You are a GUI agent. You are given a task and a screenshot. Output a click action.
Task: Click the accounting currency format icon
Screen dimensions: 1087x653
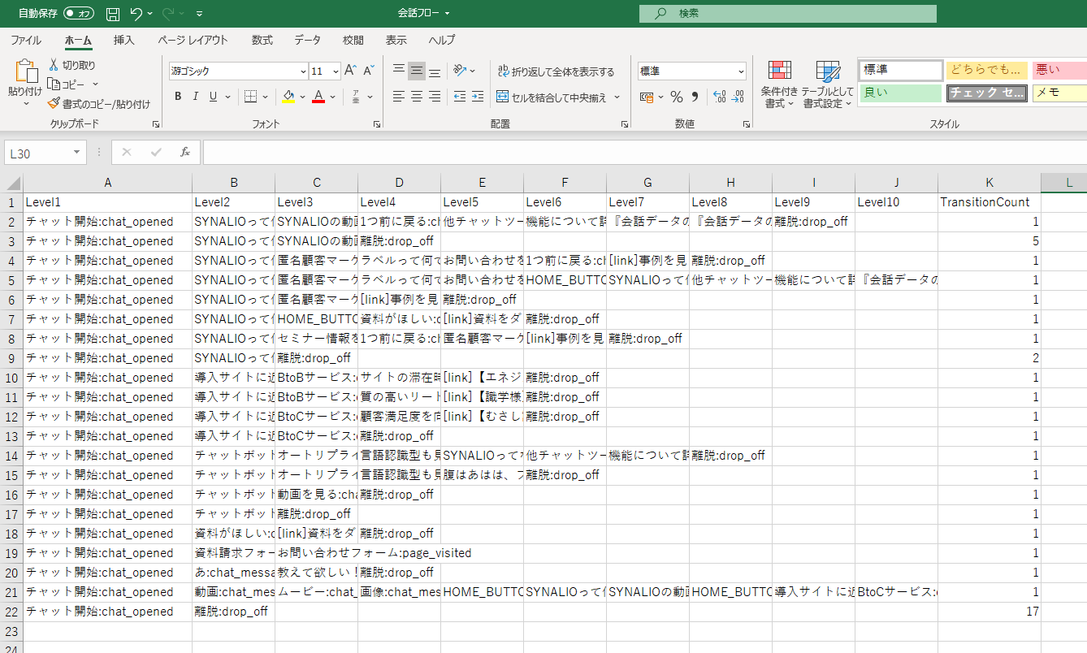[647, 97]
